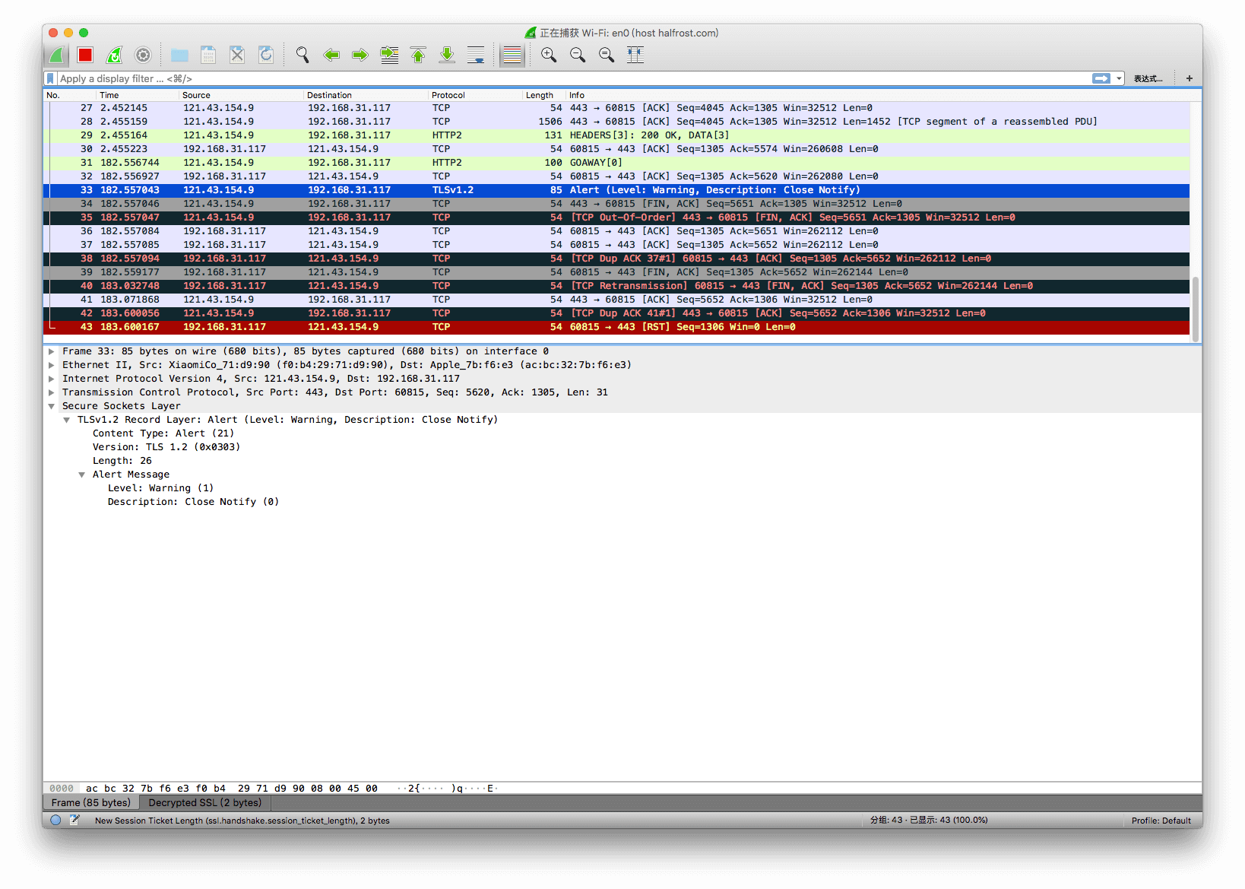
Task: Expand the Frame 33 details
Action: 51,351
